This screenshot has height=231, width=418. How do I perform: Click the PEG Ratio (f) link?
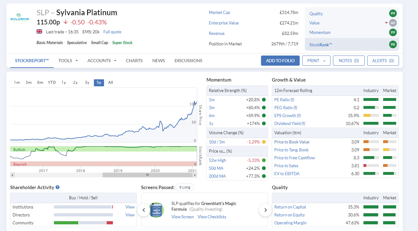pos(286,108)
